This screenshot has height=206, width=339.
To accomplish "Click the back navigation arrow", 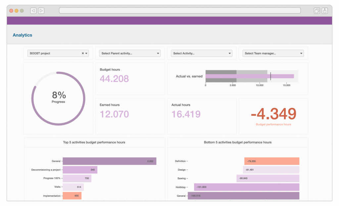I will [x=33, y=10].
